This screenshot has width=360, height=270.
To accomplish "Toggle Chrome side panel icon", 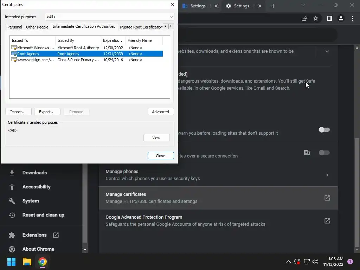I will (x=330, y=18).
